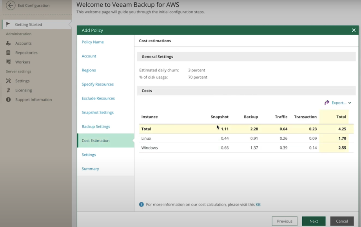361x227 pixels.
Task: Click the Next button
Action: click(x=314, y=221)
